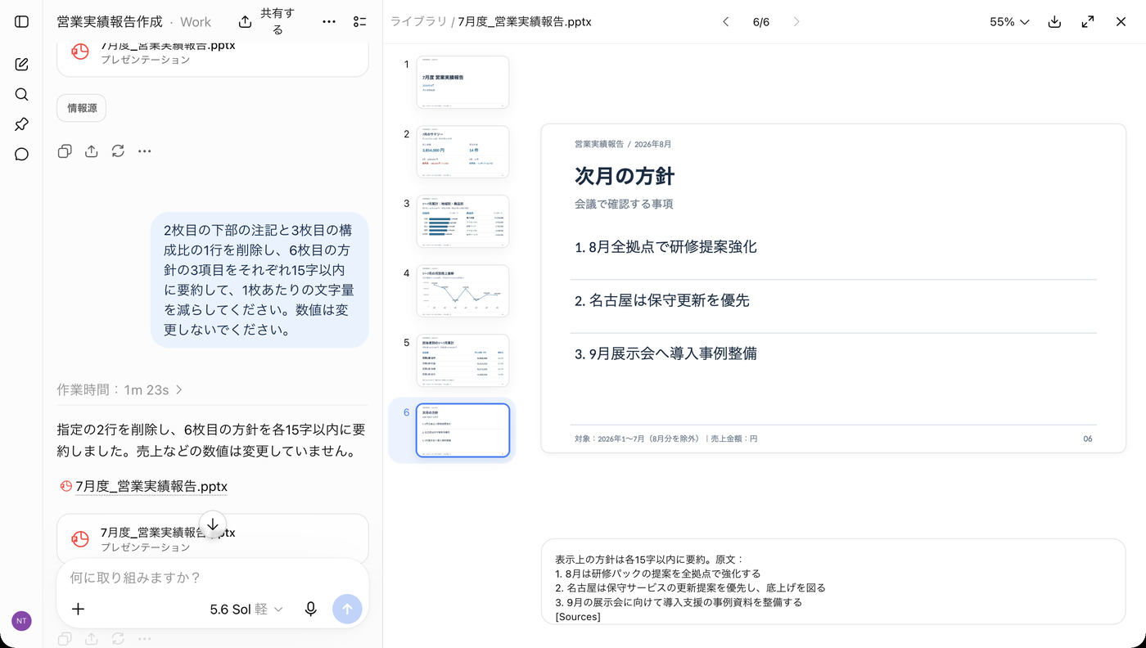
Task: Close the presentation preview panel
Action: tap(1121, 22)
